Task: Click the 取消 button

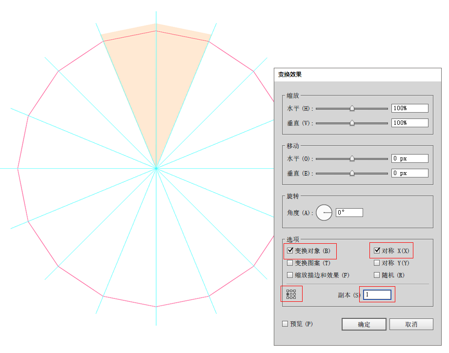Action: (410, 324)
